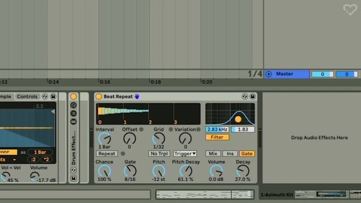Viewport: 361px width, 203px height.
Task: Show the Drum Effect rack macro controls
Action: coord(74,105)
